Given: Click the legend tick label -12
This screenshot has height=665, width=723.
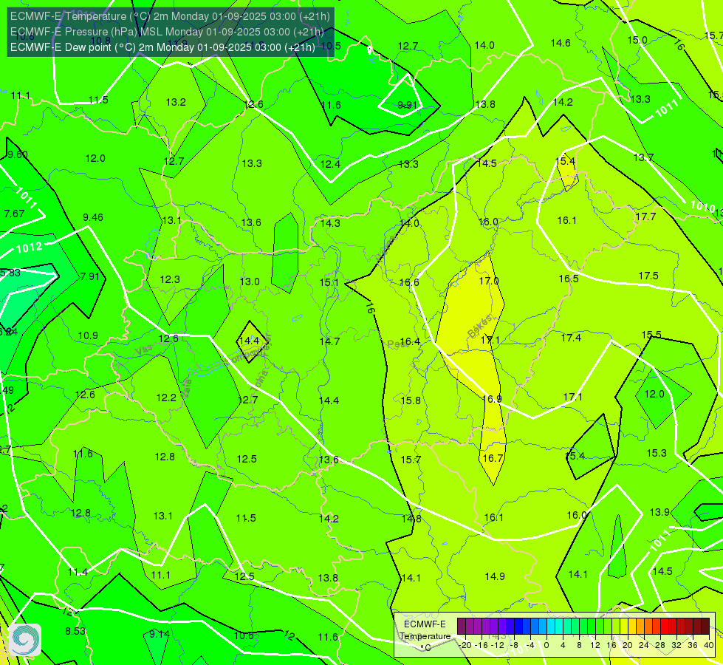Looking at the screenshot, I should pos(498,645).
